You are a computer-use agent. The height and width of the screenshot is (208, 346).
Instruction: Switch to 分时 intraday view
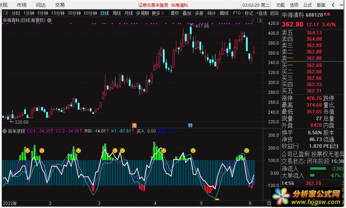coord(16,13)
